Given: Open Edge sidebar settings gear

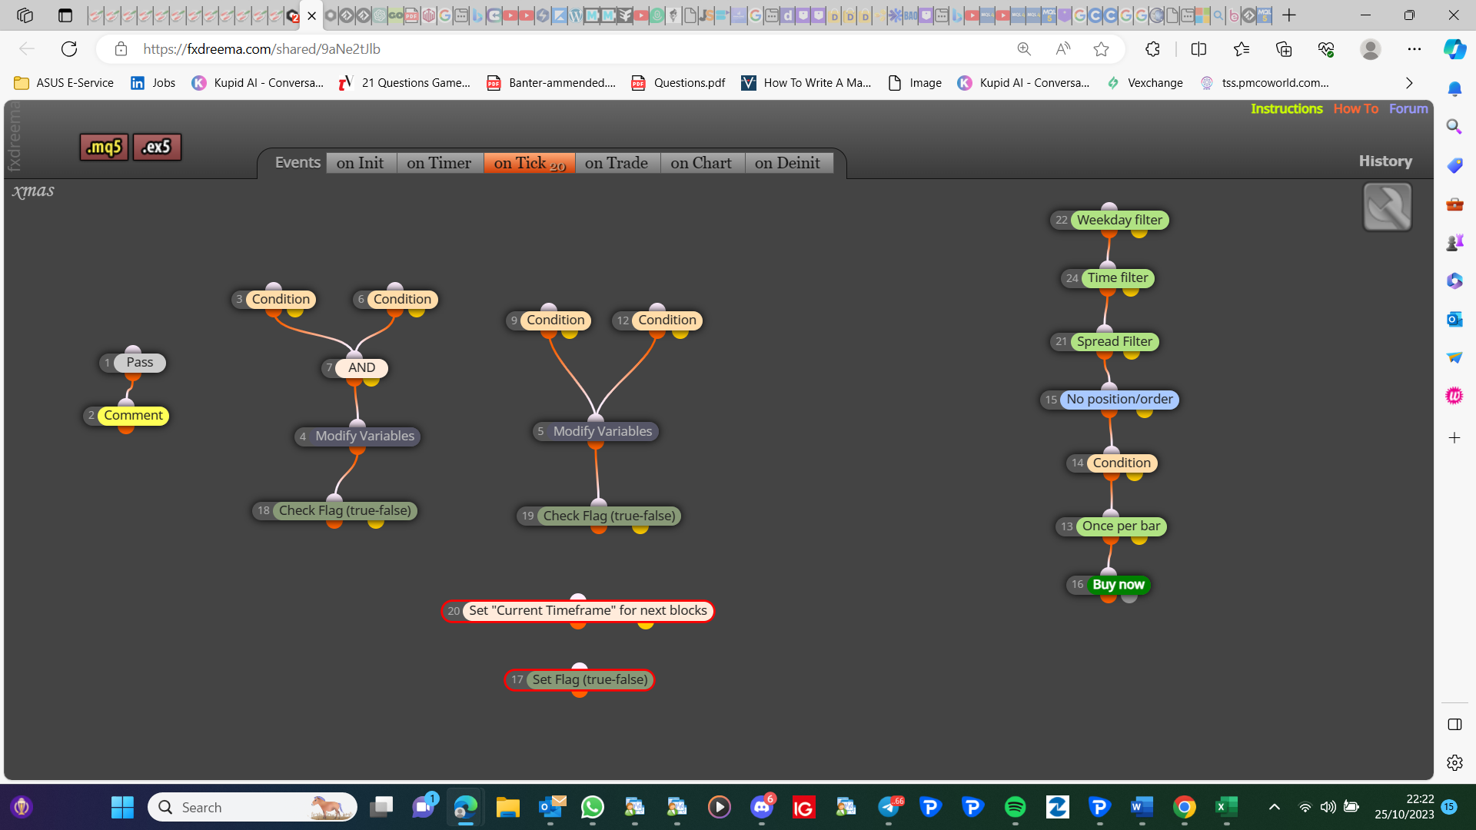Looking at the screenshot, I should [x=1454, y=762].
